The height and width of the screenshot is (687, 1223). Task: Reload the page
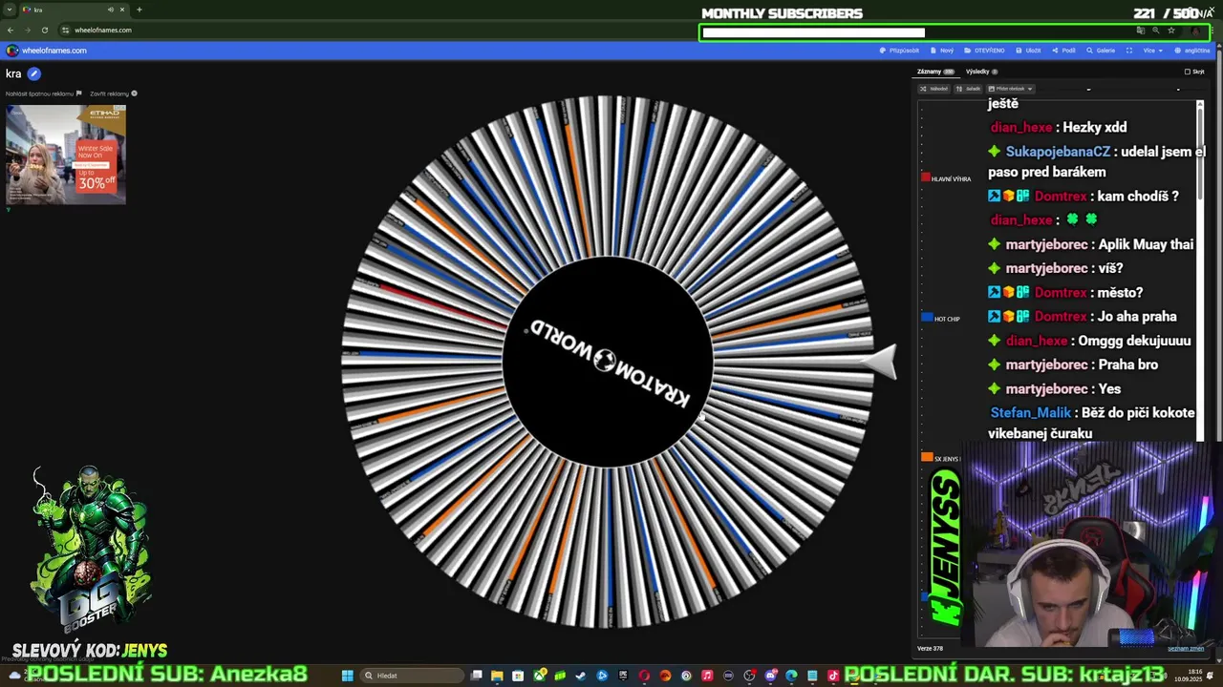tap(45, 31)
